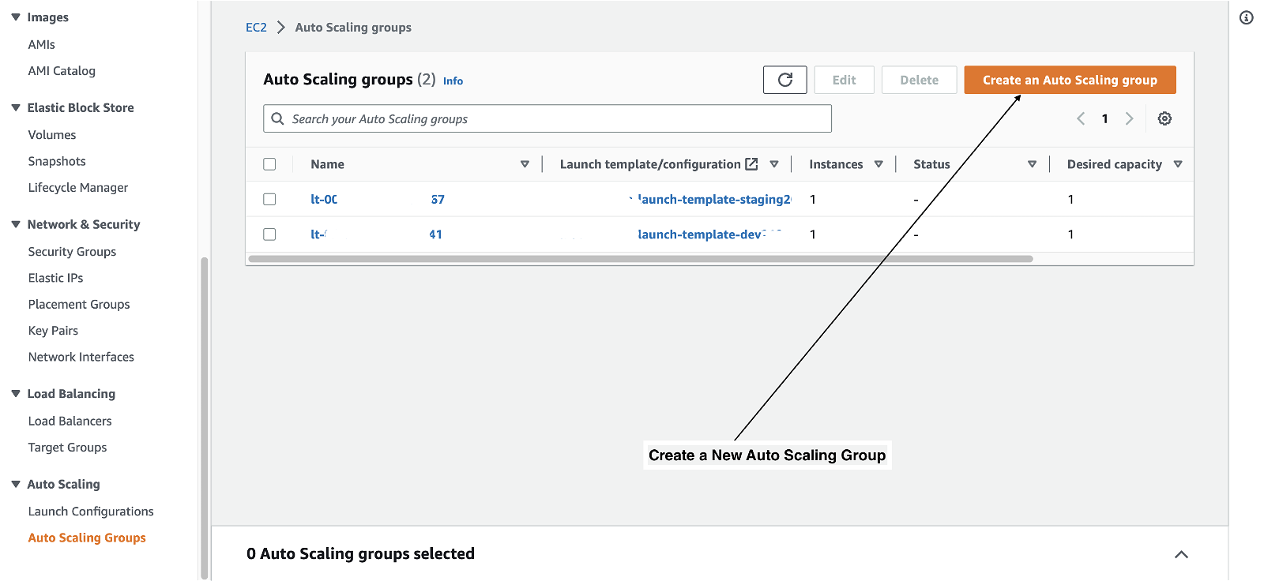Image resolution: width=1264 pixels, height=581 pixels.
Task: Click the info circle icon
Action: click(x=1247, y=17)
